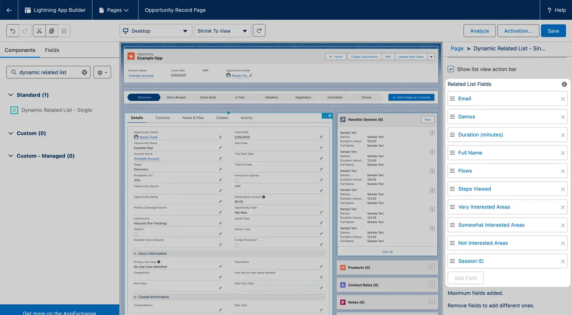Click Mark Stage as Complete button
This screenshot has width=572, height=315.
tap(411, 97)
